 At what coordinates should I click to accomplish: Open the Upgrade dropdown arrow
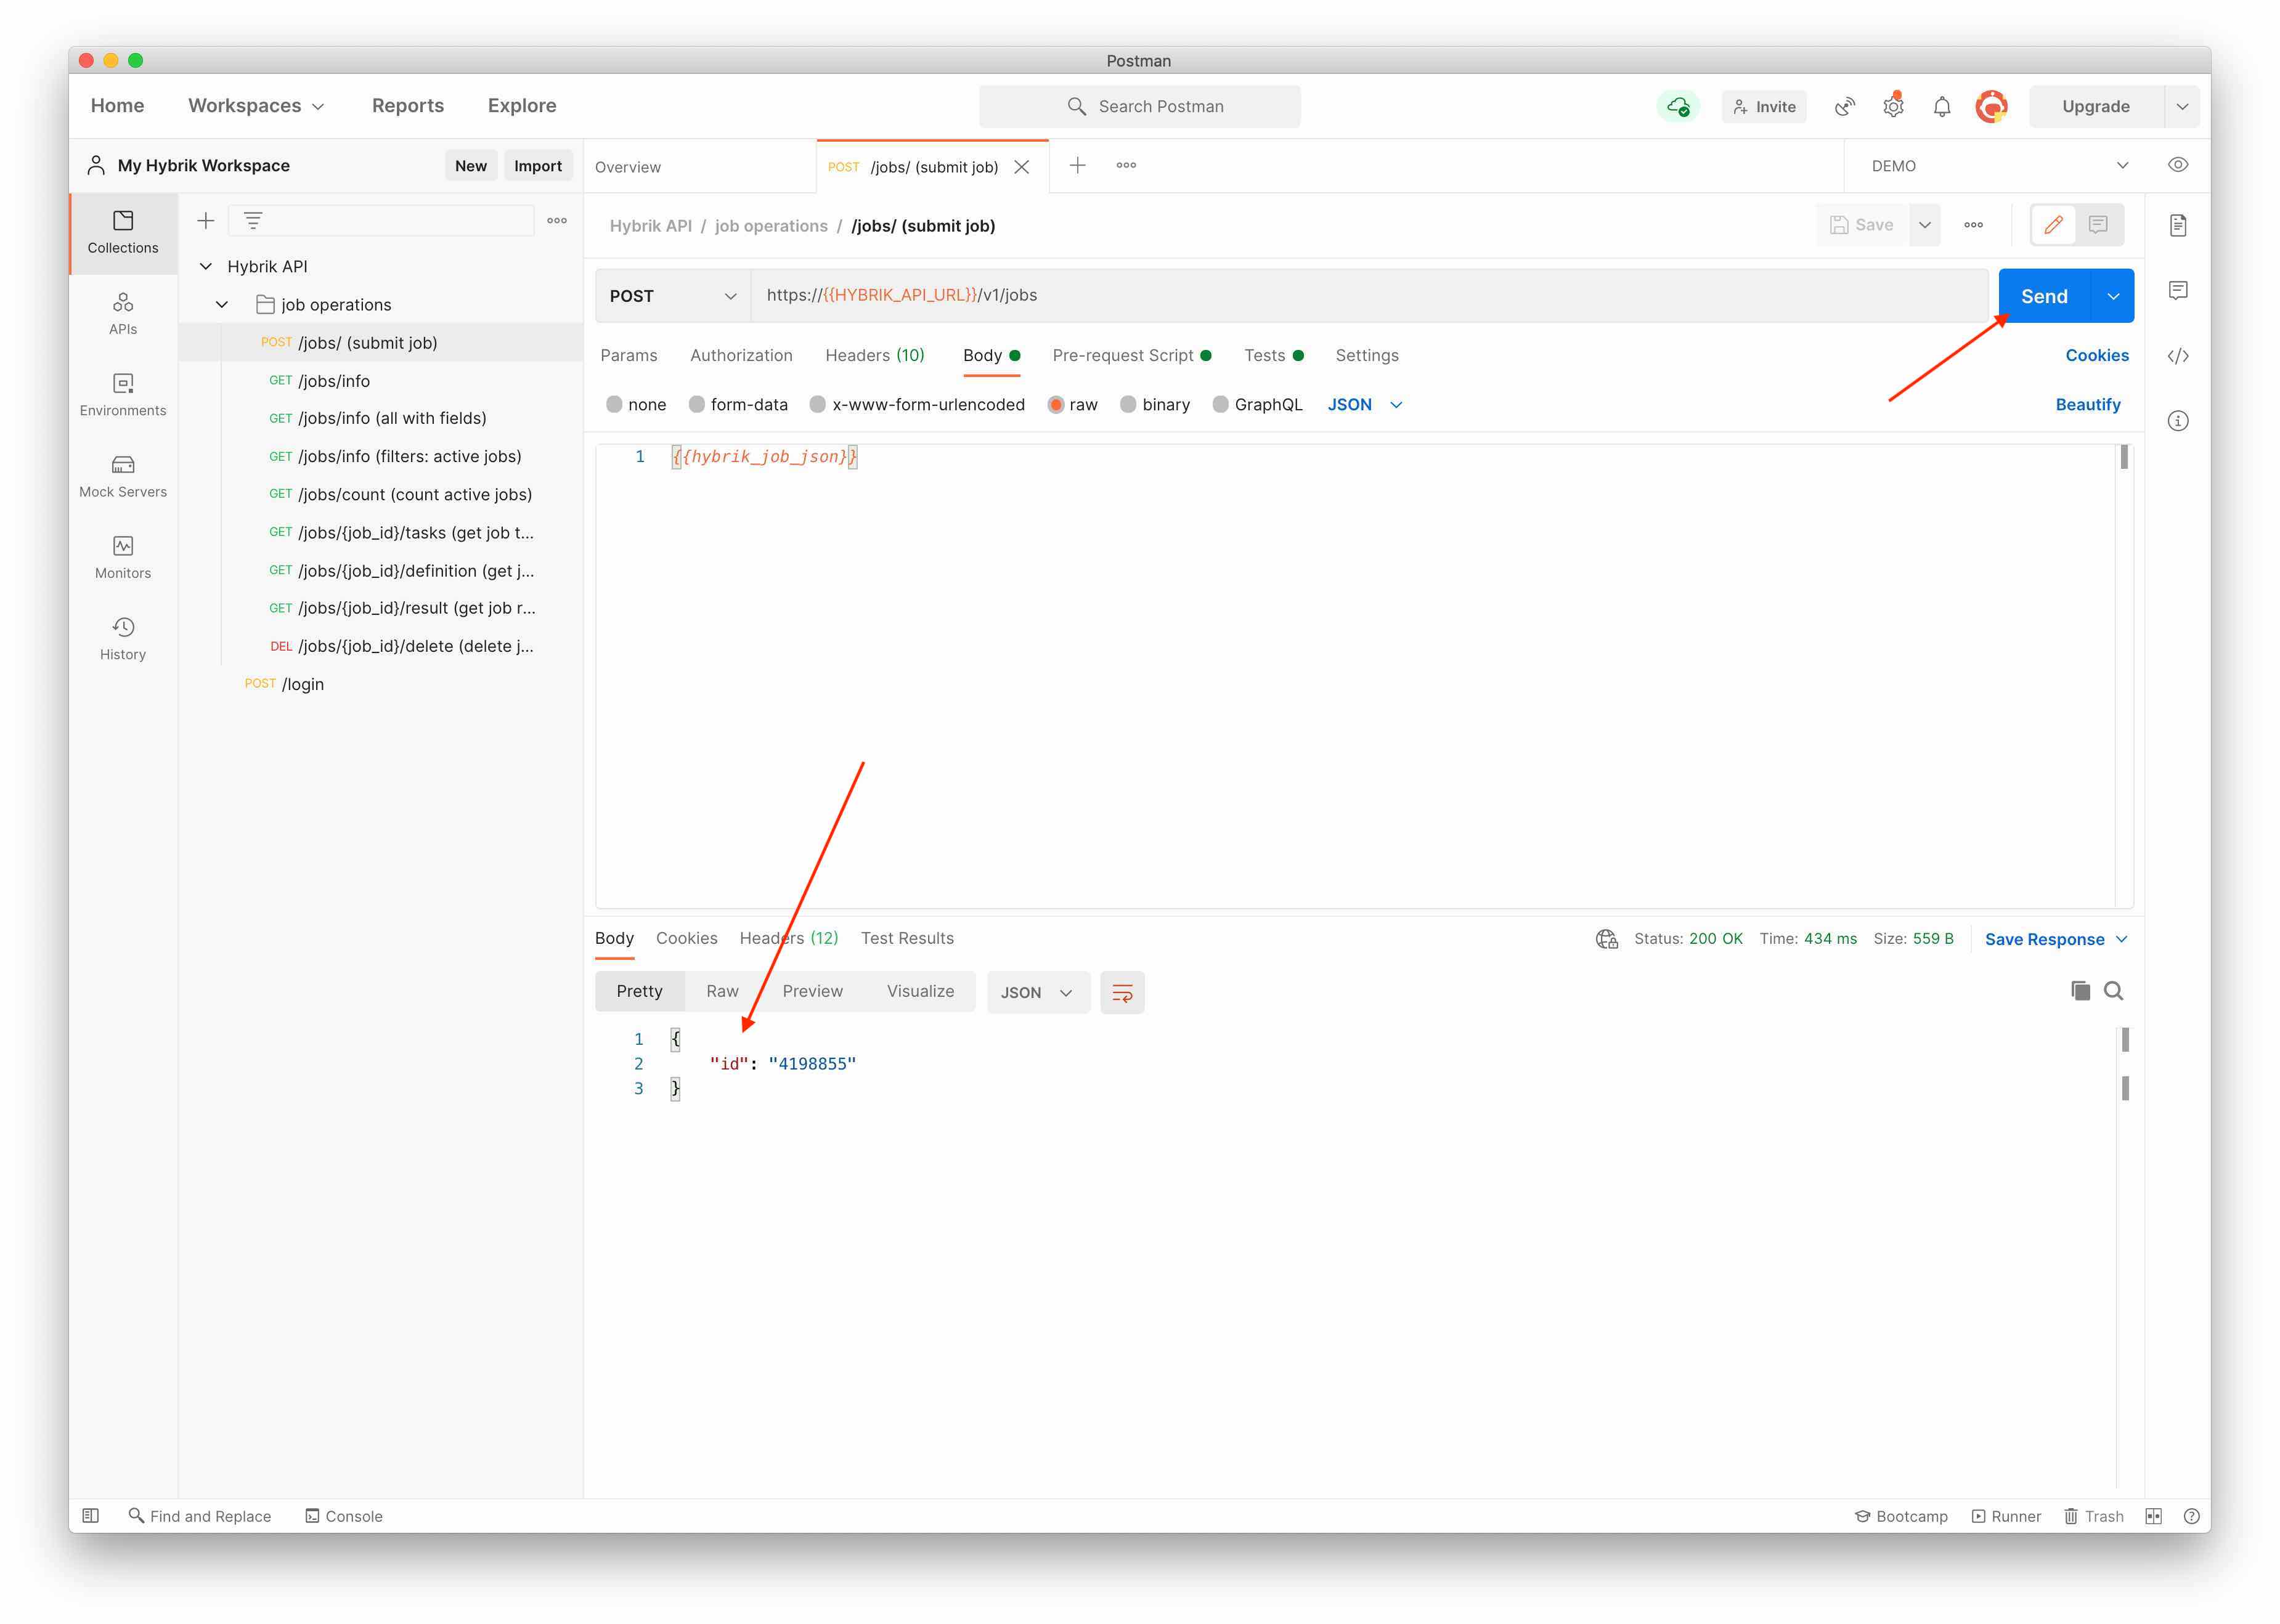[x=2182, y=106]
